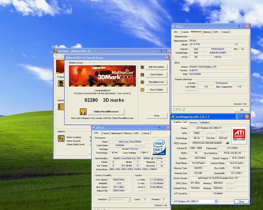
Task: Click the "577.3 MHz" bus speed value
Action: click(x=119, y=187)
